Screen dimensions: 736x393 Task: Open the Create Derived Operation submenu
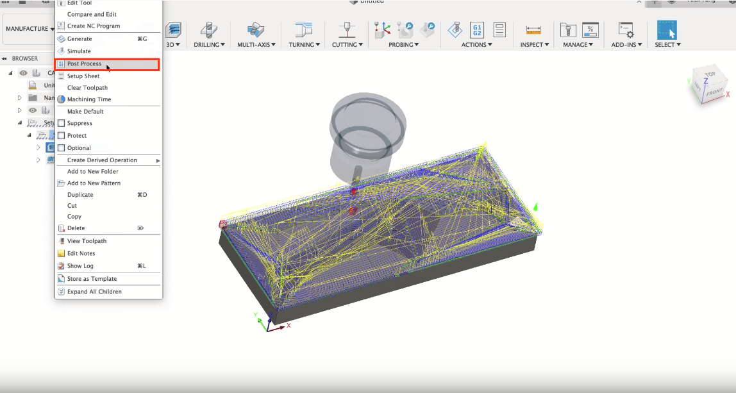(x=108, y=160)
